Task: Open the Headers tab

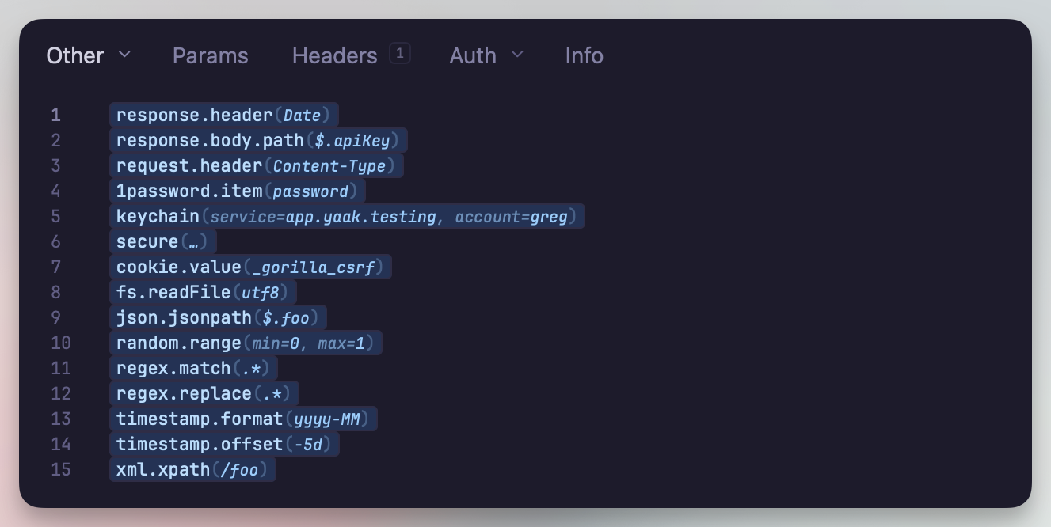Action: pyautogui.click(x=334, y=55)
